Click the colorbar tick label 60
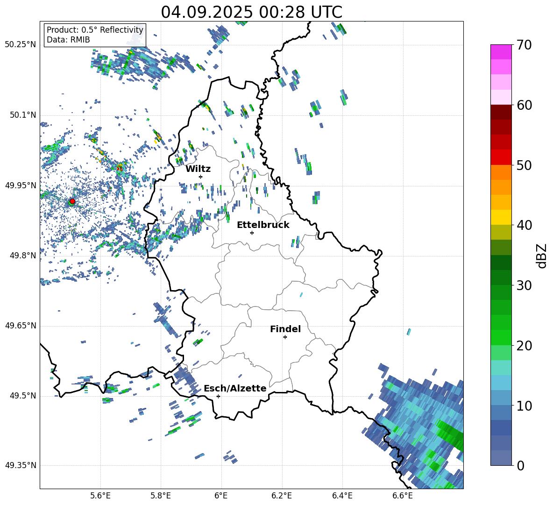This screenshot has width=553, height=505. [524, 105]
